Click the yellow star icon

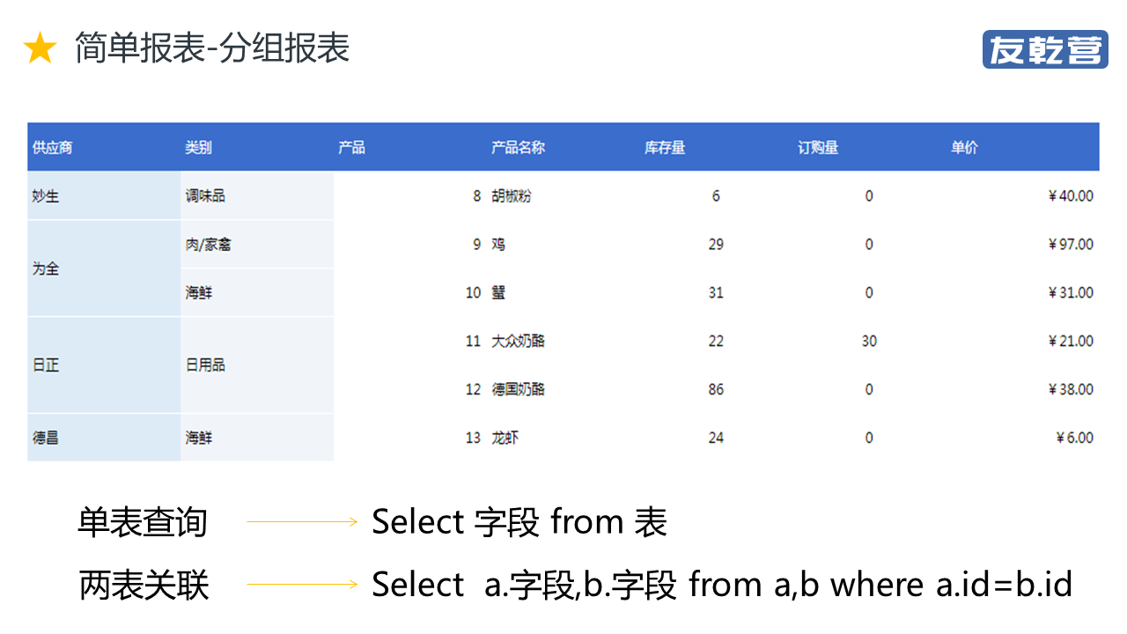40,49
